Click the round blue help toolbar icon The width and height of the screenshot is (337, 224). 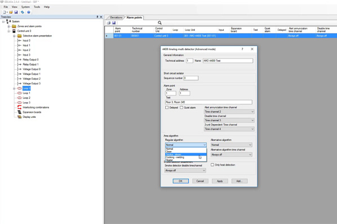tap(29, 12)
